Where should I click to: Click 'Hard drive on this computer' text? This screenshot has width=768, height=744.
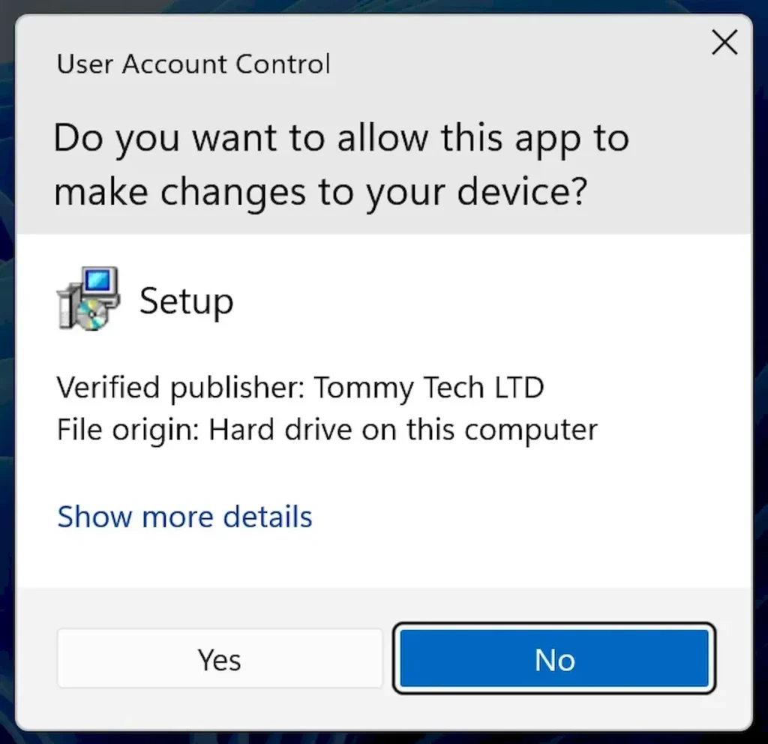(403, 430)
